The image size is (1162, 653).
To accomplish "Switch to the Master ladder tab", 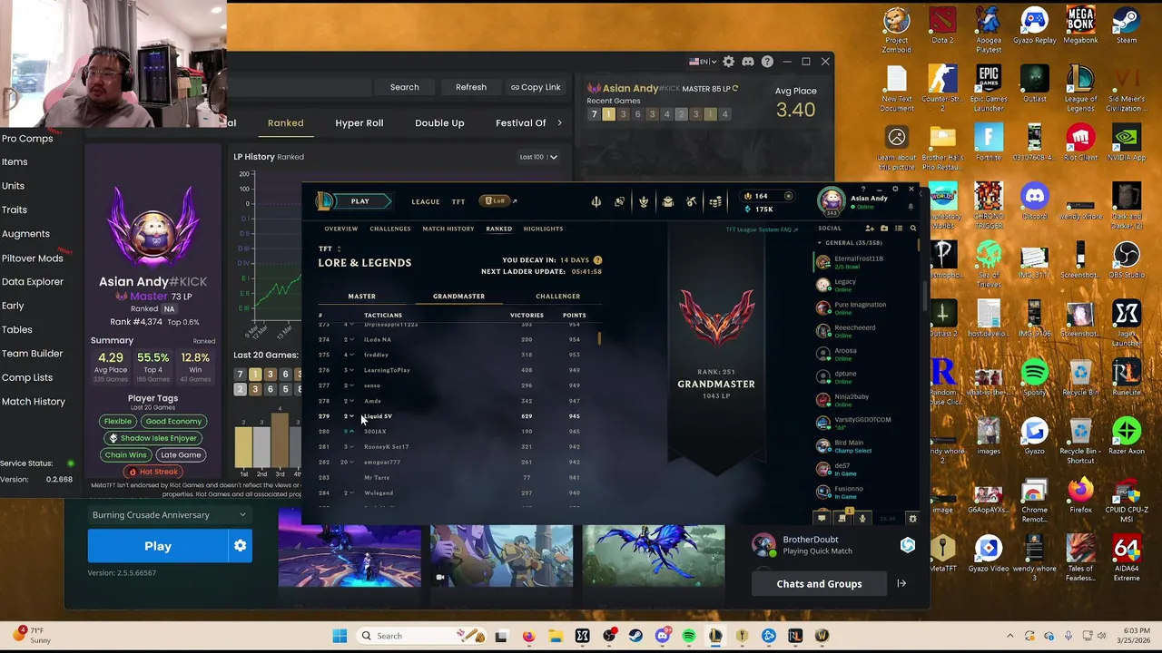I will point(361,296).
